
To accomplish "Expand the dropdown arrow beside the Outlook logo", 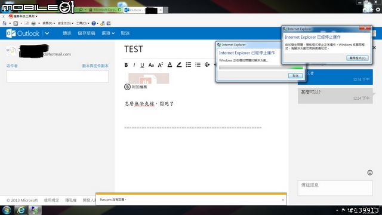I will click(47, 33).
